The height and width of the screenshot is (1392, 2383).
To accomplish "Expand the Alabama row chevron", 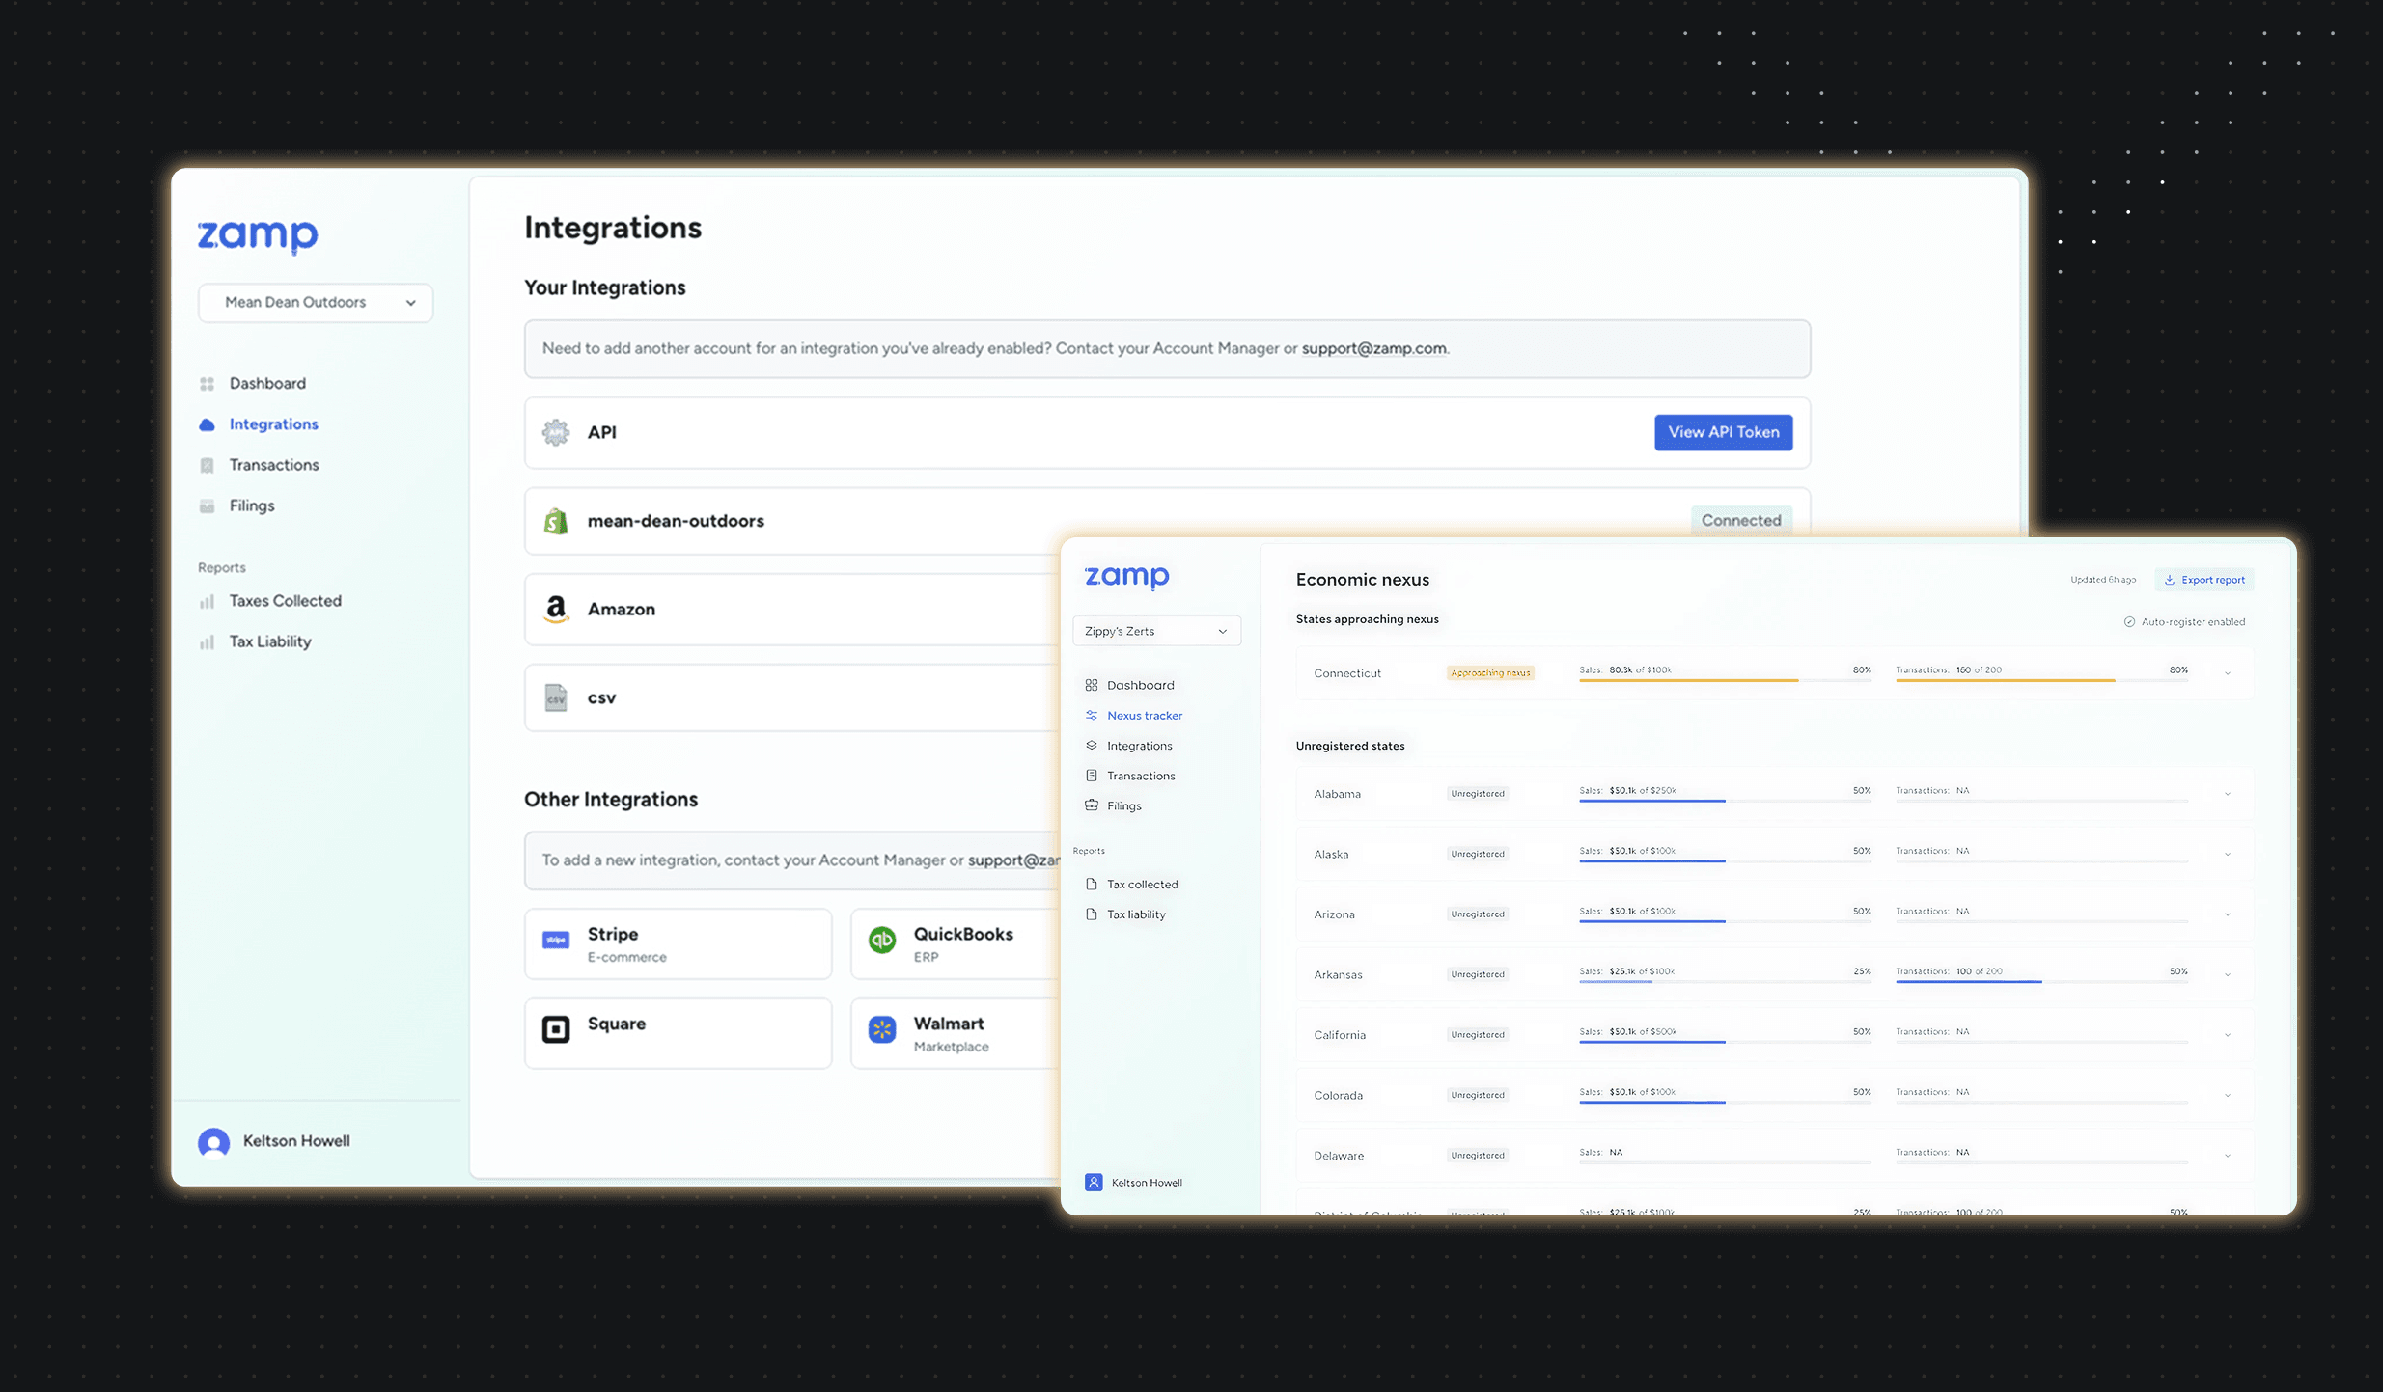I will click(2228, 794).
